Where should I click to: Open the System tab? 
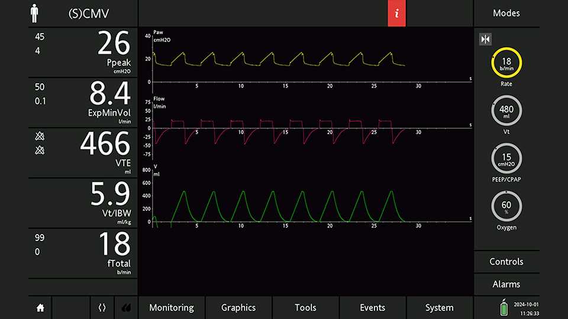(x=440, y=308)
